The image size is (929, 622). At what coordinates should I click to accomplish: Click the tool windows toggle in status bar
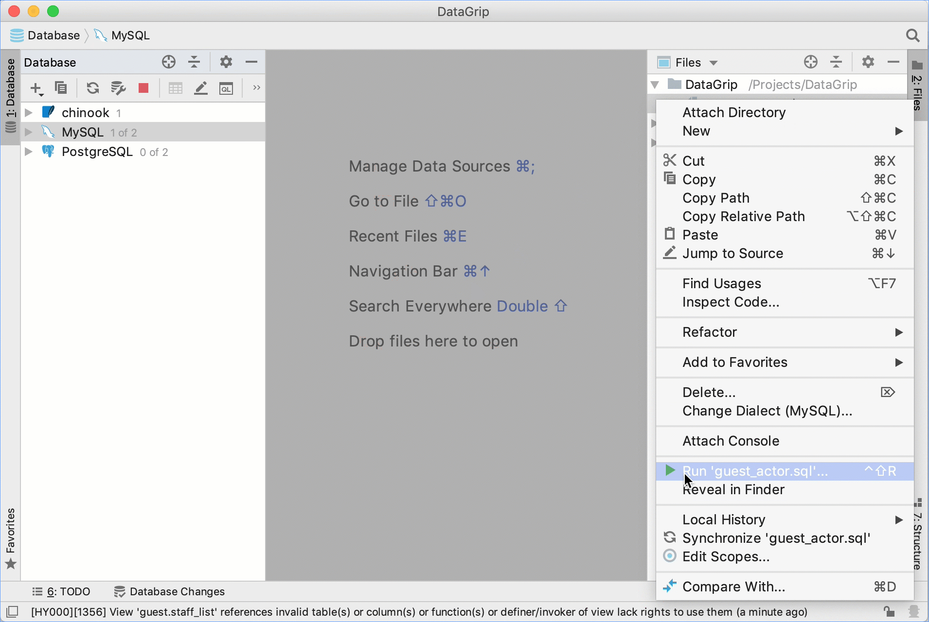12,612
